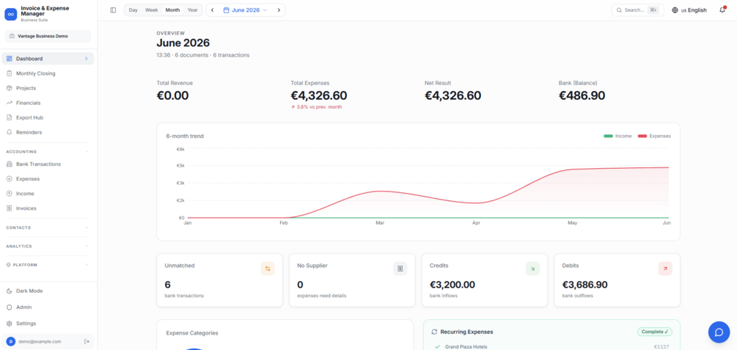This screenshot has width=737, height=350.
Task: Click the Debits outflow arrow icon
Action: click(x=665, y=269)
